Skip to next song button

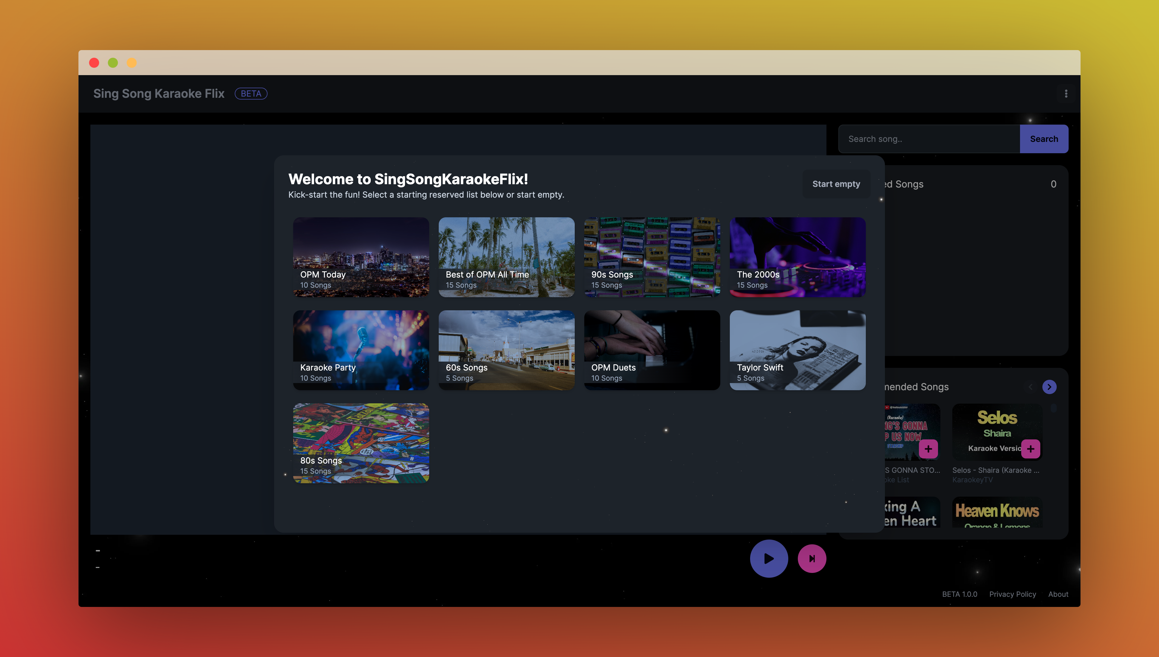click(812, 559)
